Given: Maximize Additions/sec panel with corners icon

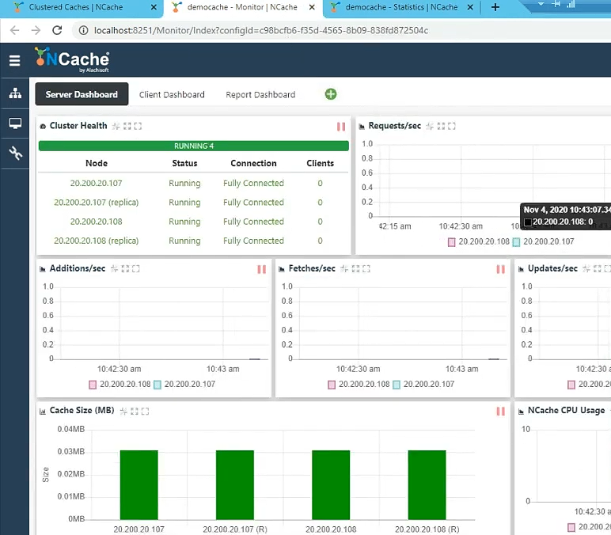Looking at the screenshot, I should pos(135,269).
